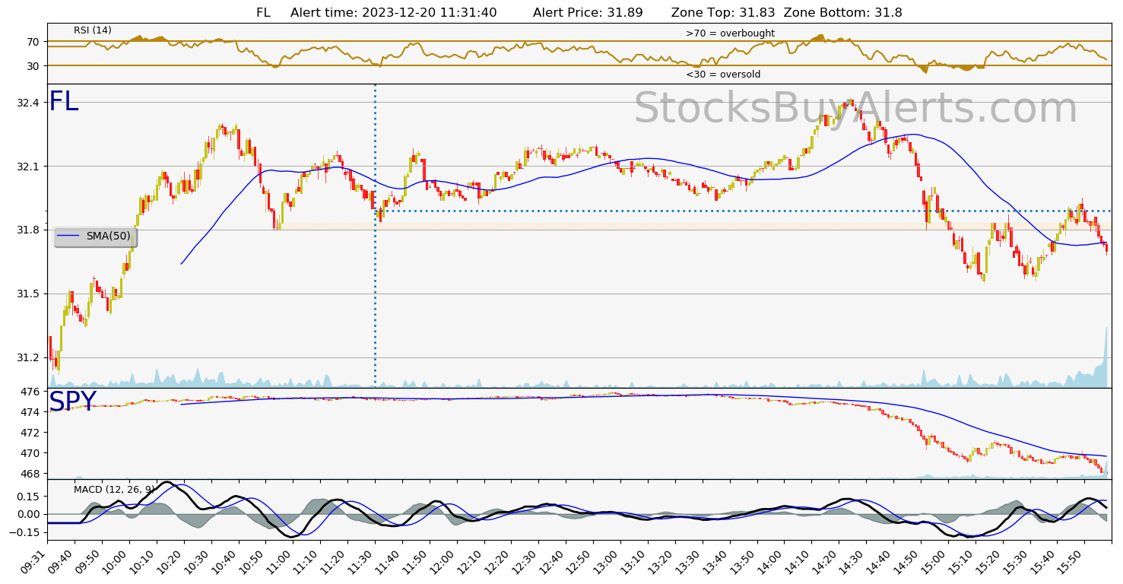
Task: Click the MACD 0.15 axis label
Action: point(28,496)
